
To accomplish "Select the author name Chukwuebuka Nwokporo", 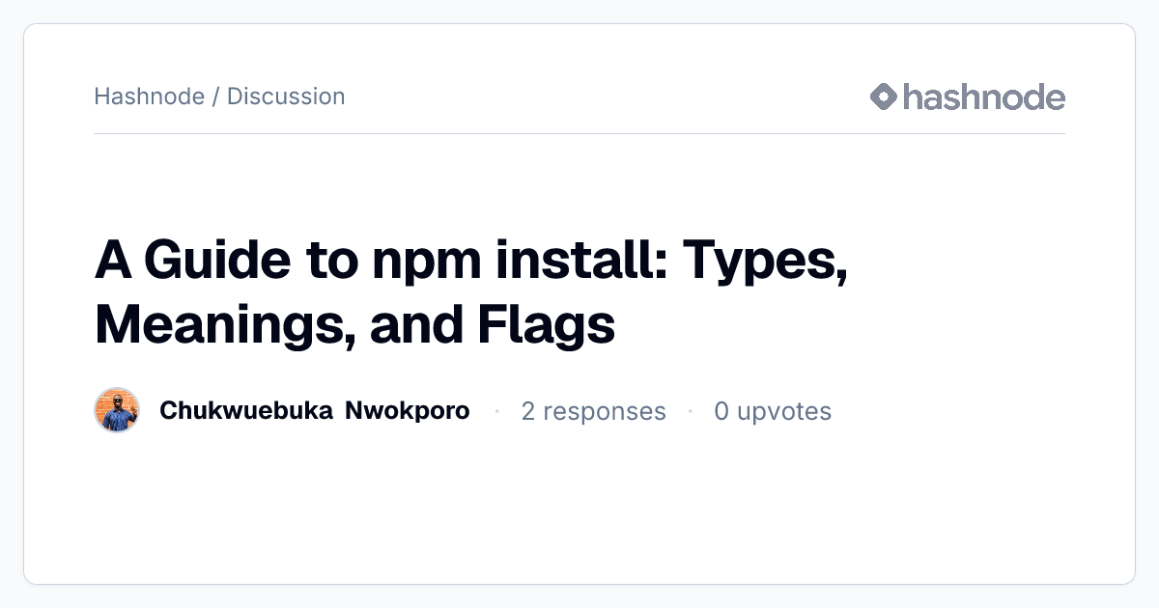I will coord(315,411).
